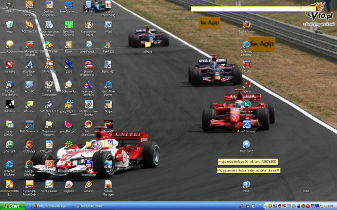Open Netscape Navigator shortcut

coord(247,109)
